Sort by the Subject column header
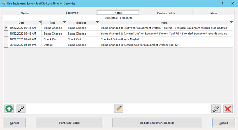Image resolution: width=238 pixels, height=130 pixels. [x=81, y=23]
